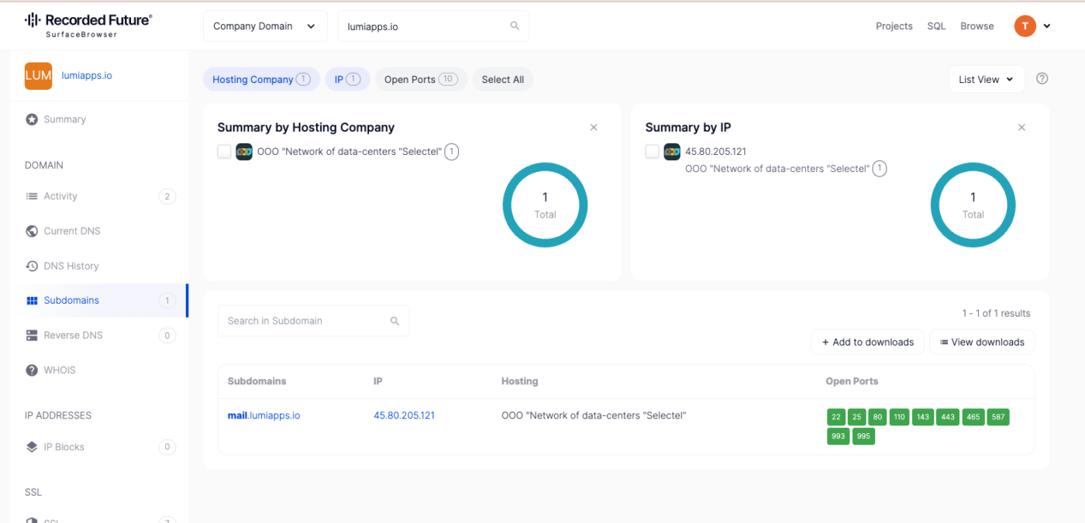The image size is (1085, 523).
Task: Click the Summary star icon
Action: pos(32,119)
